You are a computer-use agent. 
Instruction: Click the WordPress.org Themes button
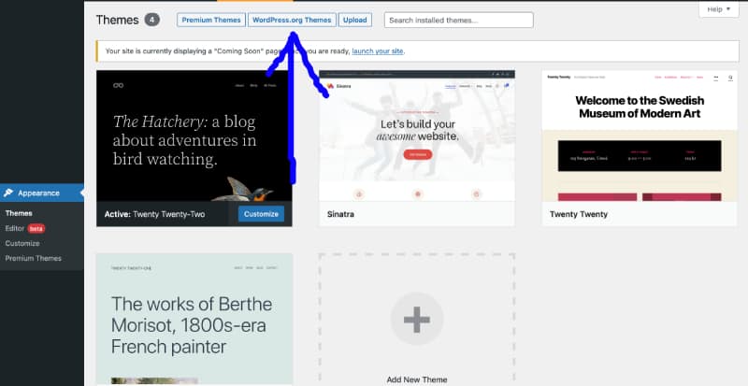(292, 20)
